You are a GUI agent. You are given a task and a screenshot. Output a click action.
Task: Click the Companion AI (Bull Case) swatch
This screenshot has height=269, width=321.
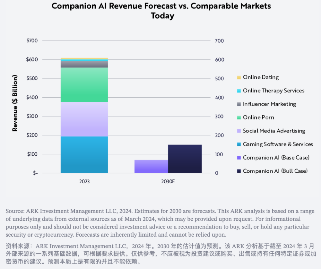pos(239,171)
